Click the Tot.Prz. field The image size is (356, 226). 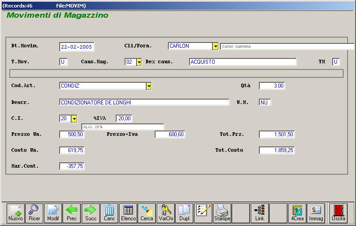tap(277, 134)
